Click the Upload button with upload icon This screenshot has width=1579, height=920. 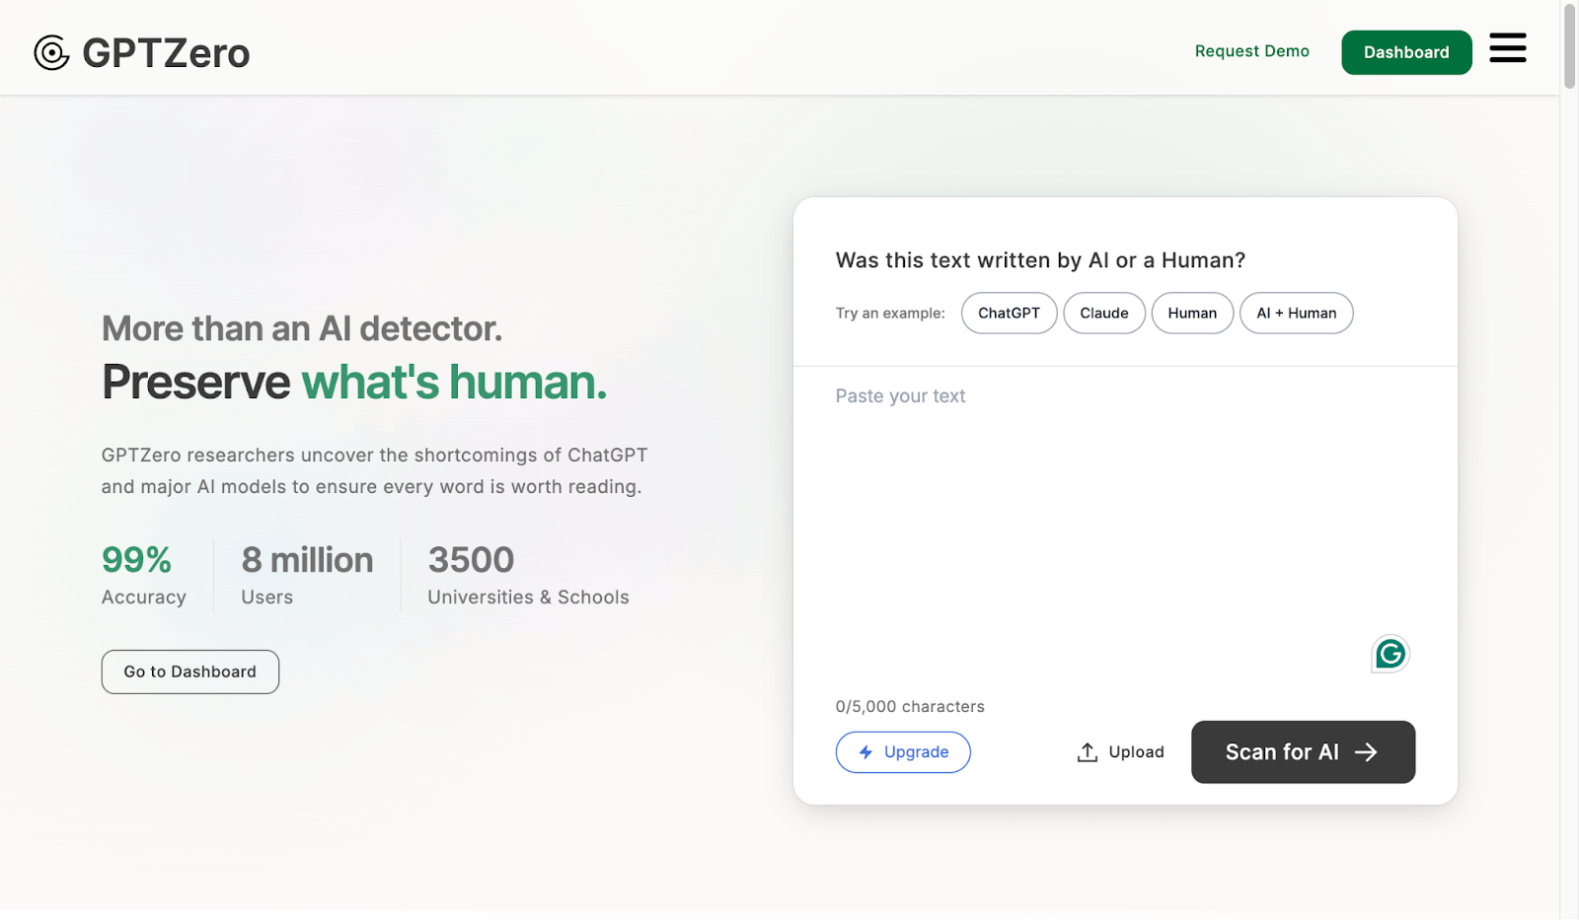1120,752
